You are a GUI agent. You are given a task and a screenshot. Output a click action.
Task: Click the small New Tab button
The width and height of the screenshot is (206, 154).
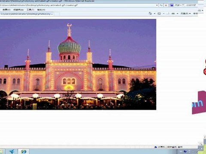tap(57, 14)
